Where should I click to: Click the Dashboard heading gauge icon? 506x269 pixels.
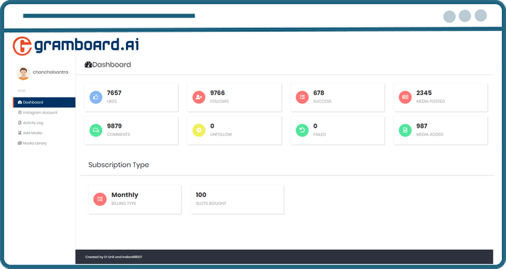point(89,64)
